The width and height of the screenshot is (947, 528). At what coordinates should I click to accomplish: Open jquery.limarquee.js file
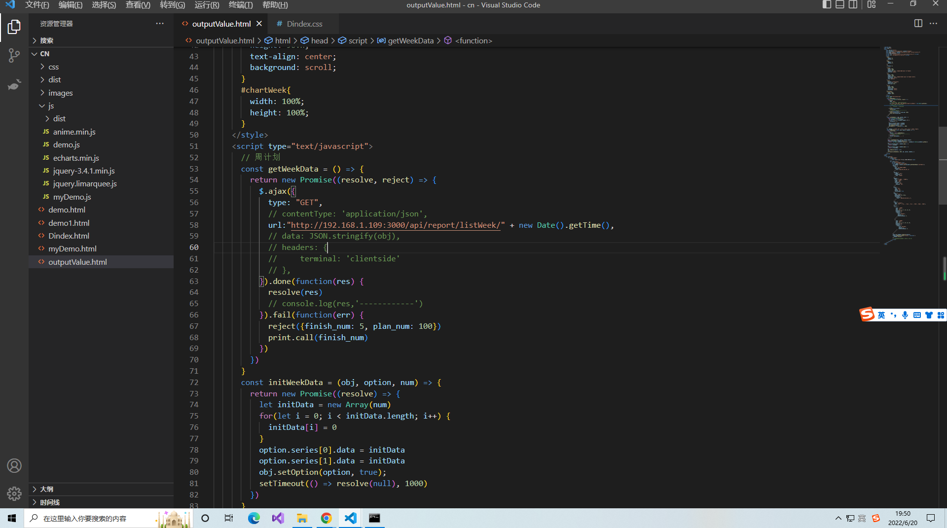click(x=101, y=183)
